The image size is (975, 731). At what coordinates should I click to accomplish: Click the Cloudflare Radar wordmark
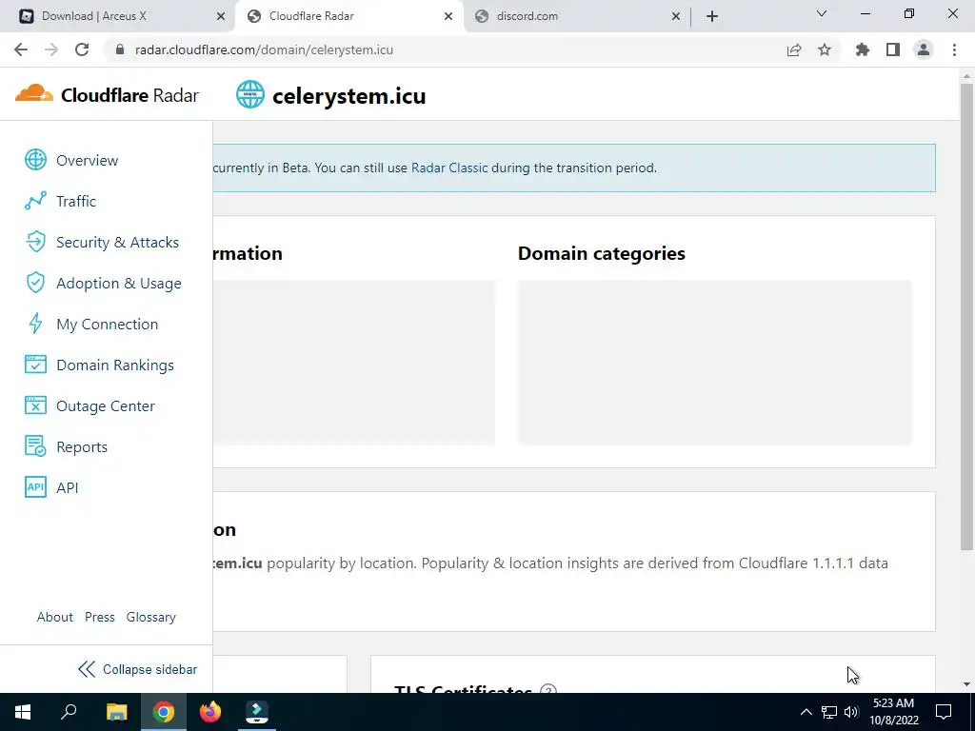coord(129,95)
